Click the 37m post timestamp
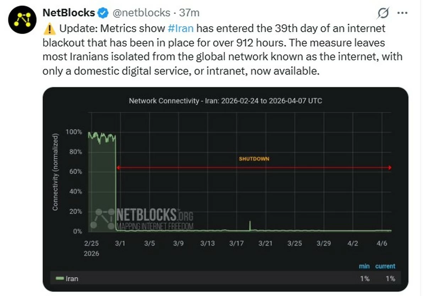The image size is (426, 296). pyautogui.click(x=189, y=13)
